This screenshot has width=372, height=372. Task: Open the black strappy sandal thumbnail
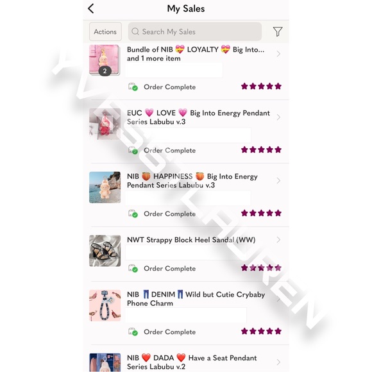pyautogui.click(x=105, y=251)
